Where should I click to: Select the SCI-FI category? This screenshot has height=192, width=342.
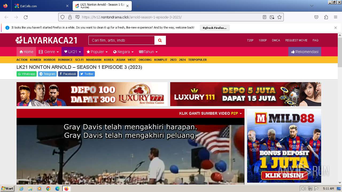click(x=79, y=60)
